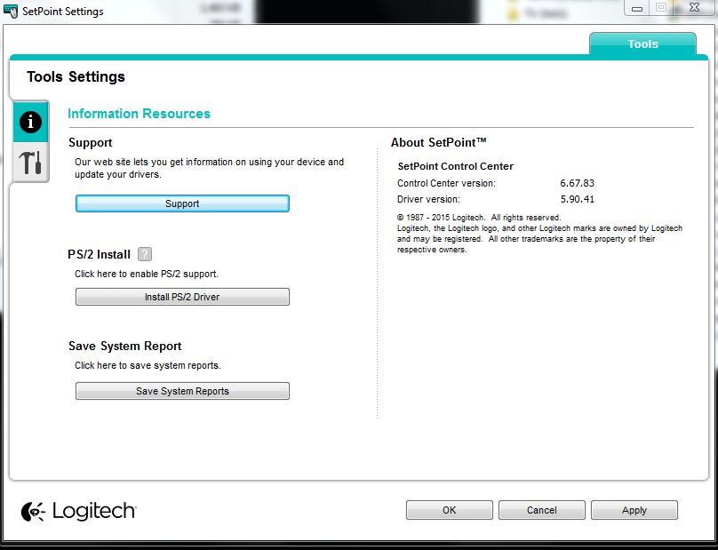Click the Support button
The image size is (718, 550).
(182, 203)
